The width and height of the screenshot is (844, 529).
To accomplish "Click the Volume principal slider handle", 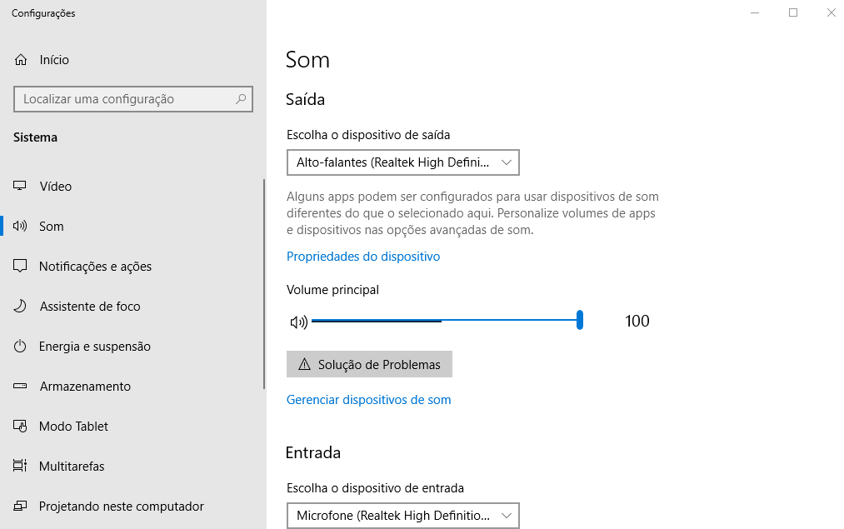I will [x=579, y=320].
